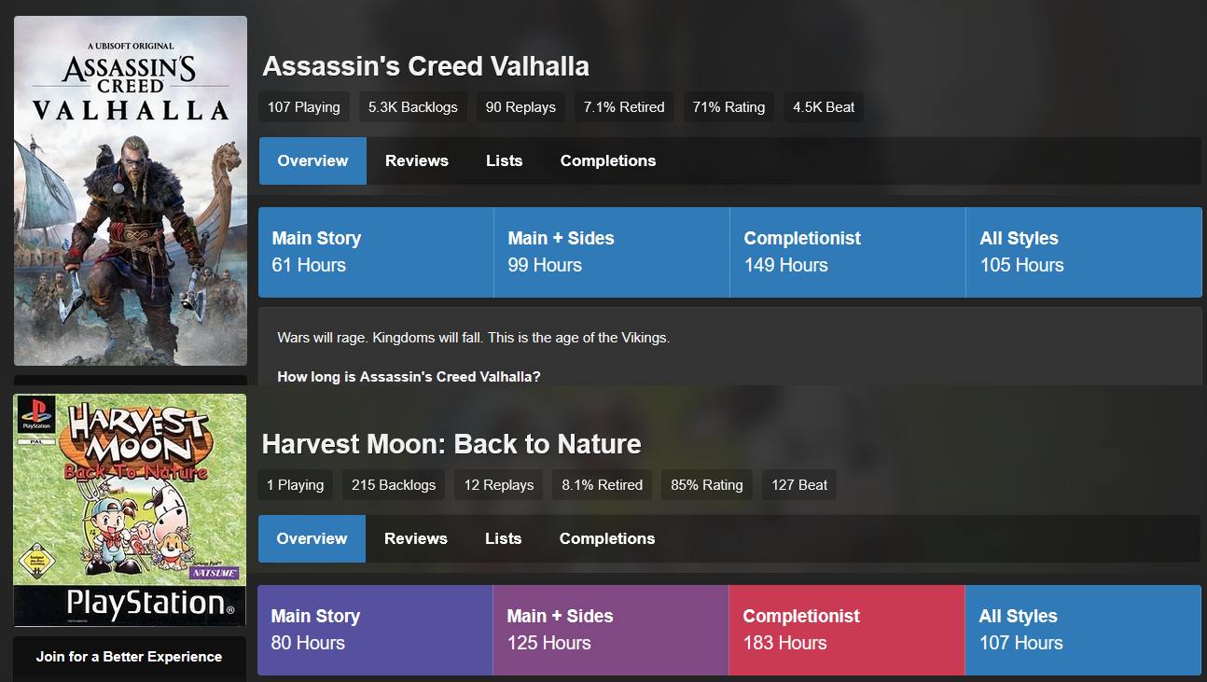
Task: View Harvest Moon Completions tab
Action: pyautogui.click(x=607, y=538)
